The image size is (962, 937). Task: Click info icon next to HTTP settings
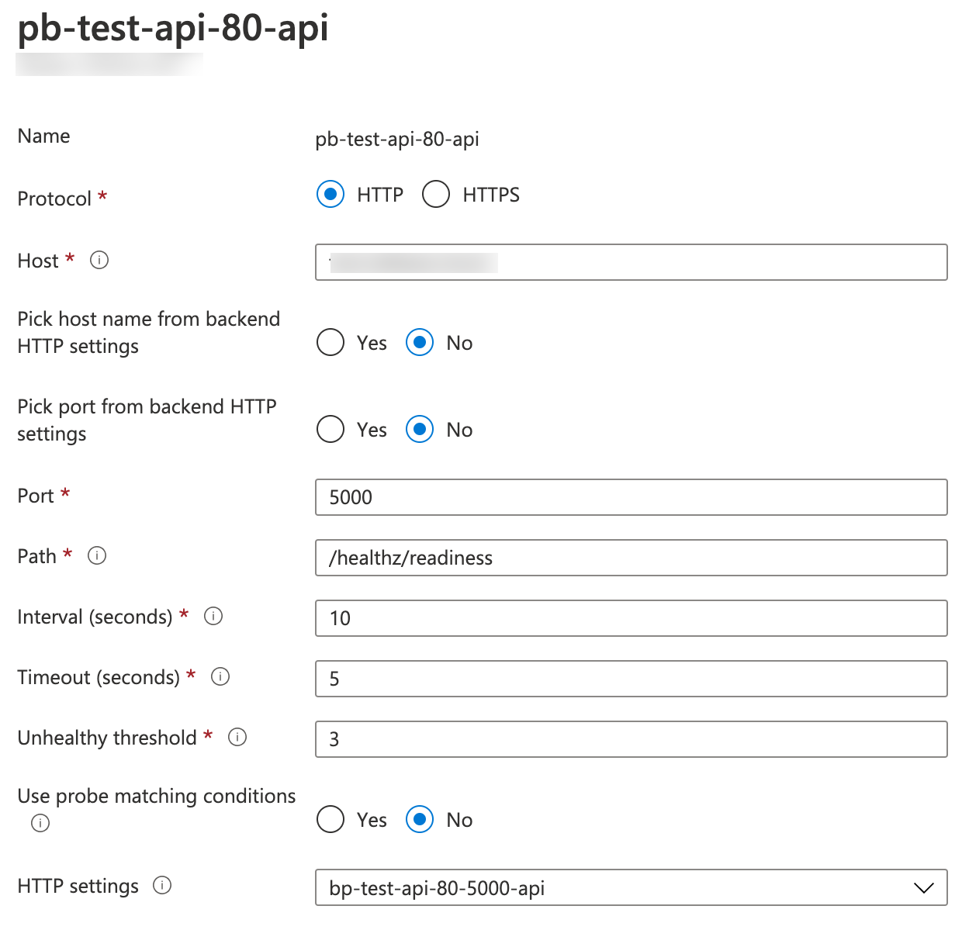point(162,885)
